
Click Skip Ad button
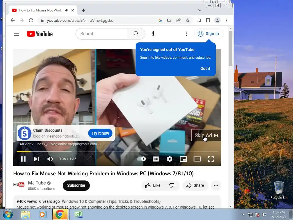[x=206, y=135]
